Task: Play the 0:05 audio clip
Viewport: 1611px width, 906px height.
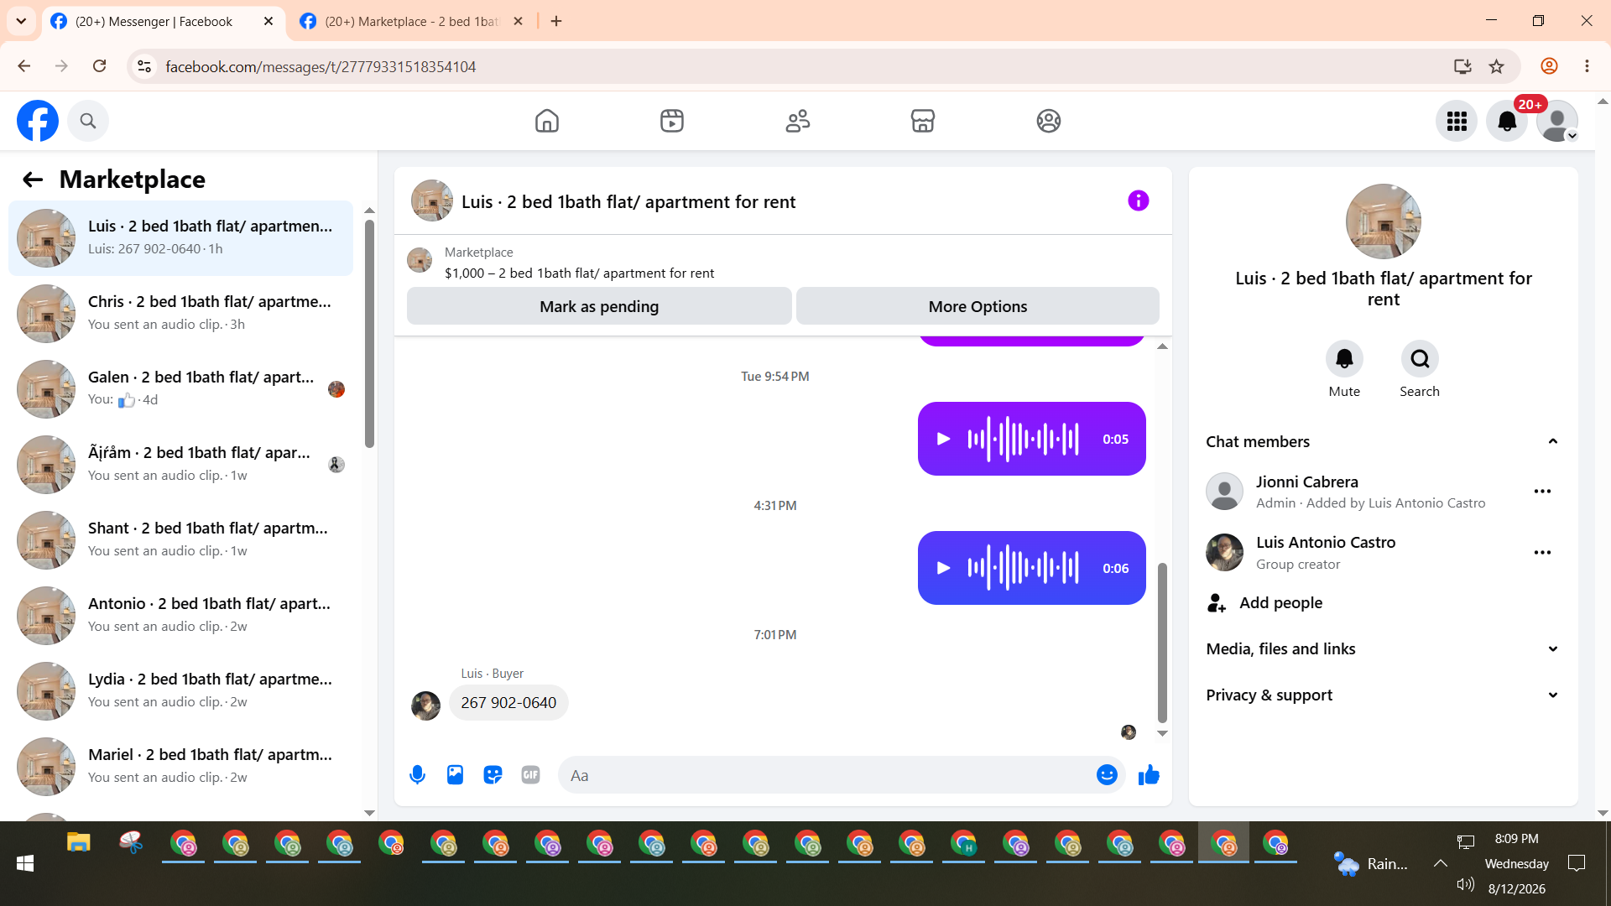Action: click(943, 439)
